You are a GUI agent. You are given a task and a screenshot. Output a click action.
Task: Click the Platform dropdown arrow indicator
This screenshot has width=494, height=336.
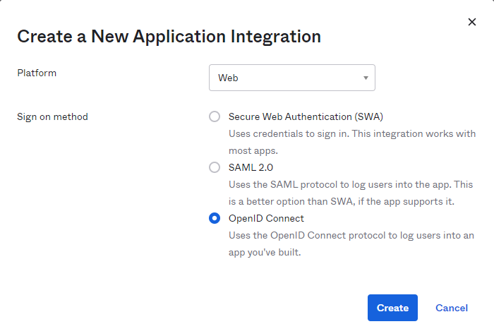[366, 78]
